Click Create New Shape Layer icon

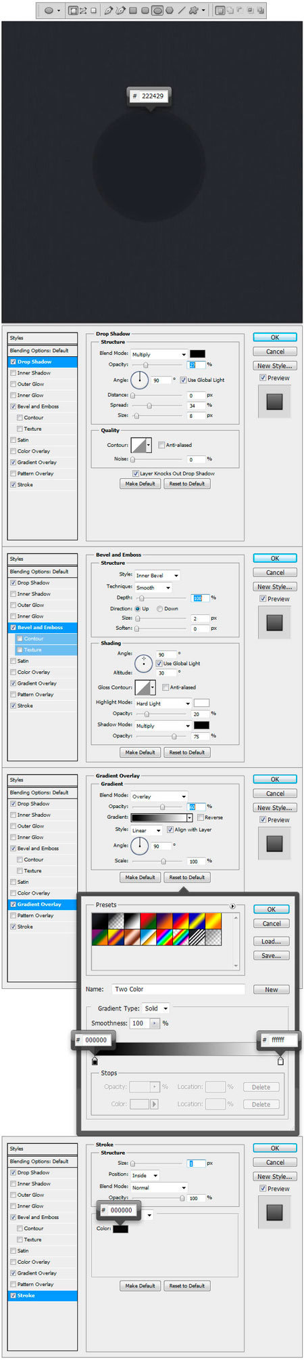point(220,11)
